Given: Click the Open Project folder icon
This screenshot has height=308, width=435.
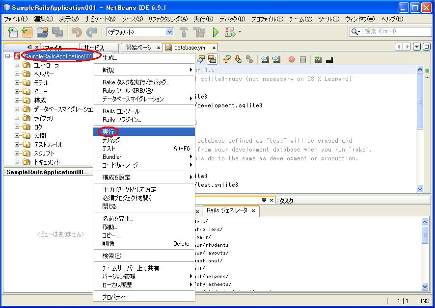Looking at the screenshot, I should (42, 32).
